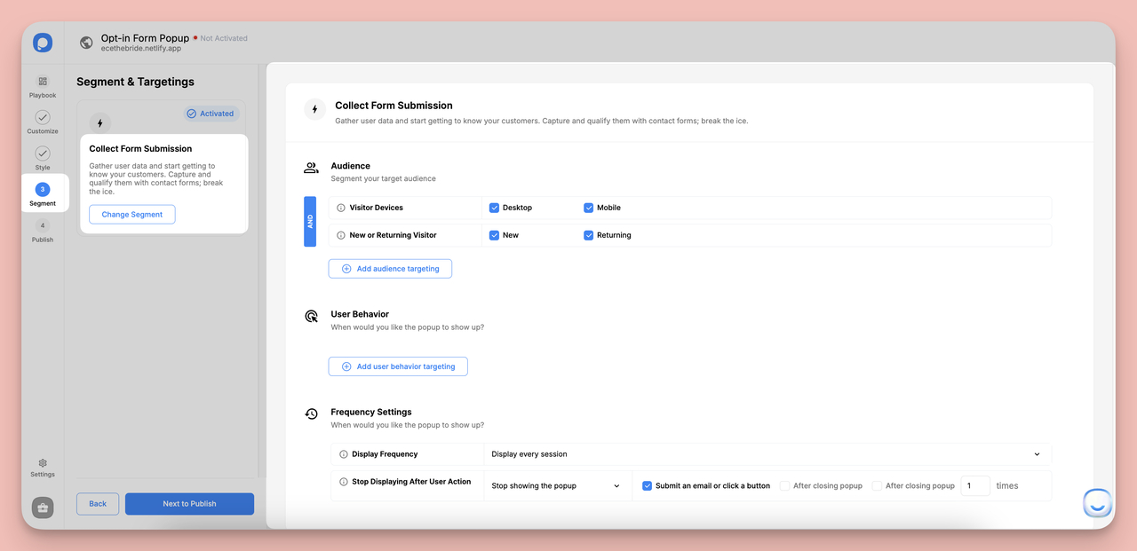Expand the Stop showing the popup dropdown
The image size is (1137, 551).
555,485
